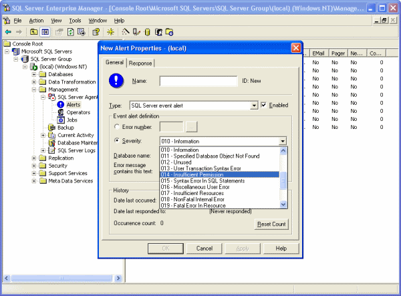This screenshot has height=296, width=401.
Task: Select the Error number radio button
Action: coord(117,127)
